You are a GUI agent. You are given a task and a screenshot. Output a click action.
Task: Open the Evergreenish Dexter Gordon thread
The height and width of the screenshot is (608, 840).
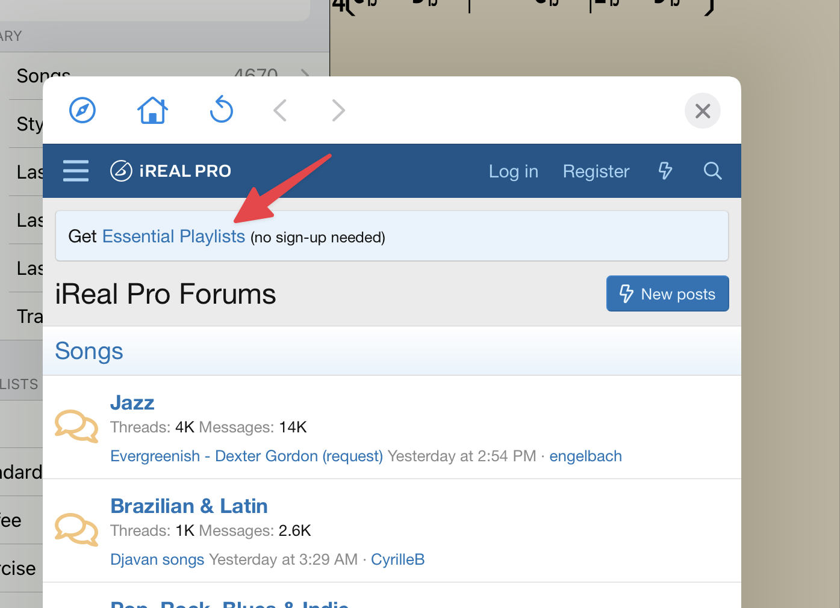(246, 456)
